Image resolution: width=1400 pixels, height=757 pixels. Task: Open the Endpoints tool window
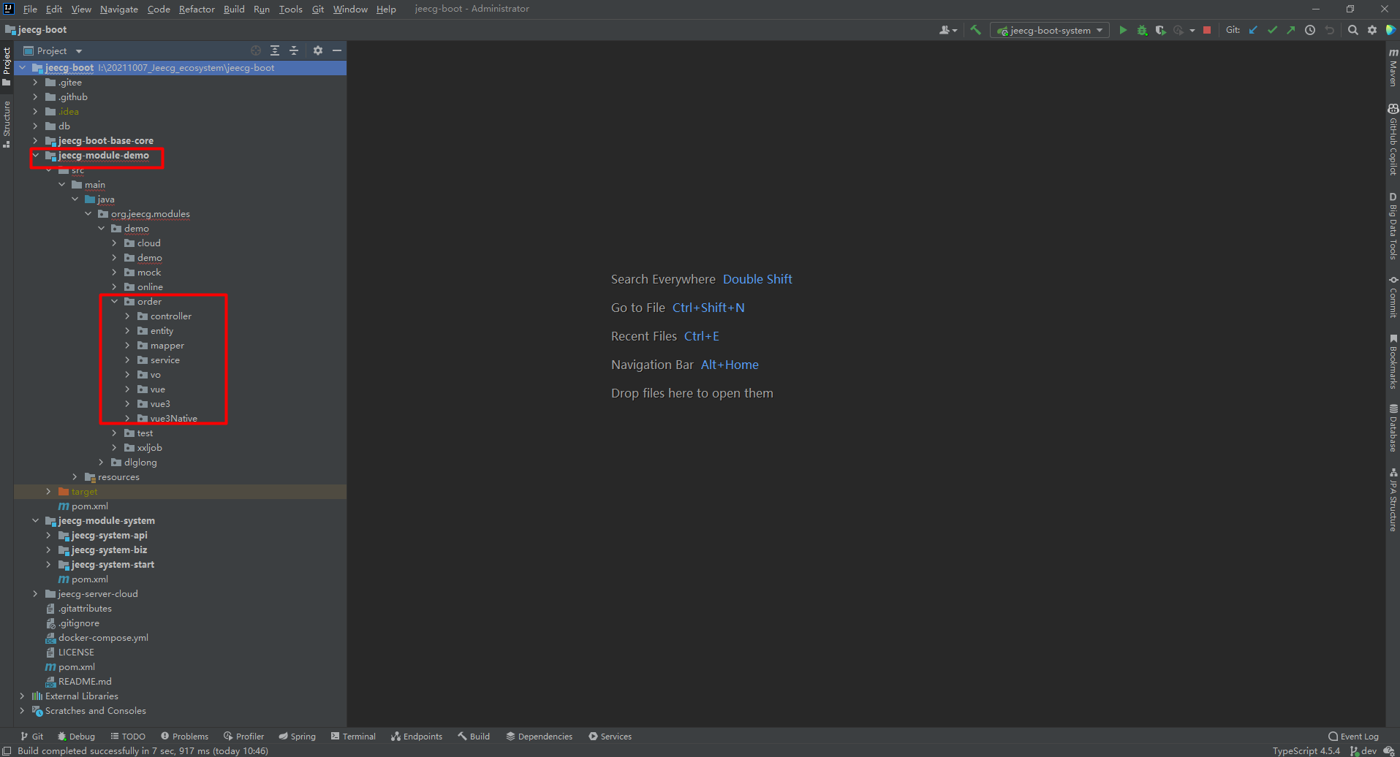pos(417,736)
